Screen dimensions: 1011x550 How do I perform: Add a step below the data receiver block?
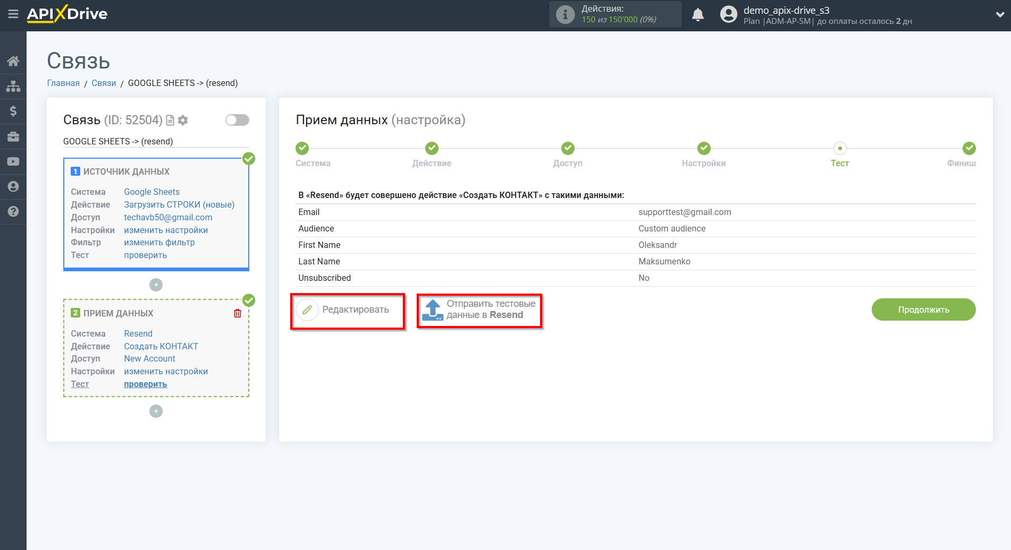156,411
